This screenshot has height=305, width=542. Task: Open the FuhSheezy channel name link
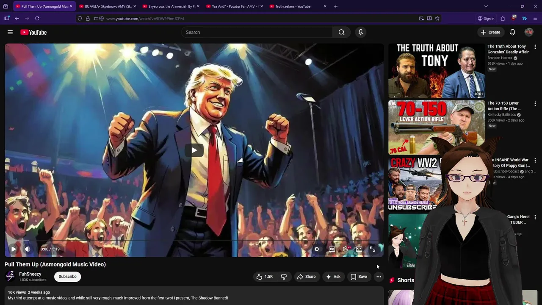pos(30,274)
